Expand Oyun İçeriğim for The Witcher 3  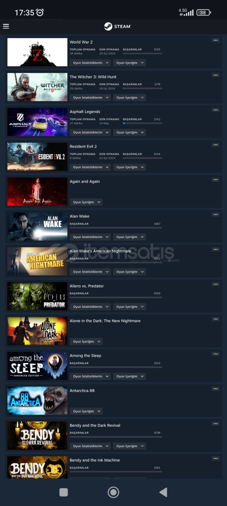click(129, 97)
